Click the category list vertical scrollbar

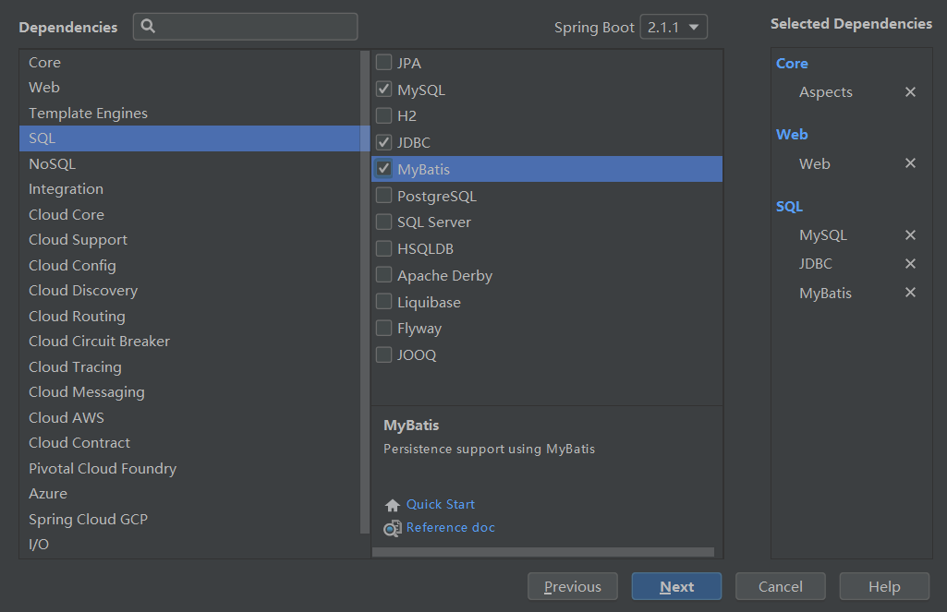click(x=365, y=292)
